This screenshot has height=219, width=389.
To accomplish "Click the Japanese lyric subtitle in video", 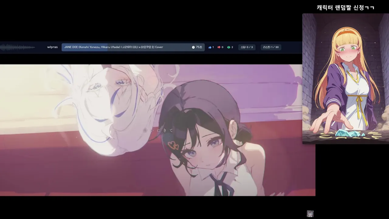I will tap(158, 130).
